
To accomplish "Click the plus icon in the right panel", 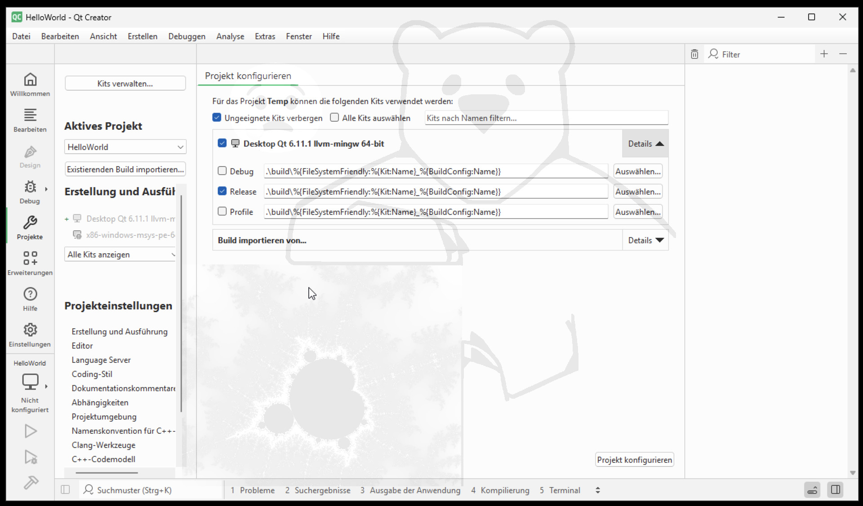I will click(x=824, y=54).
